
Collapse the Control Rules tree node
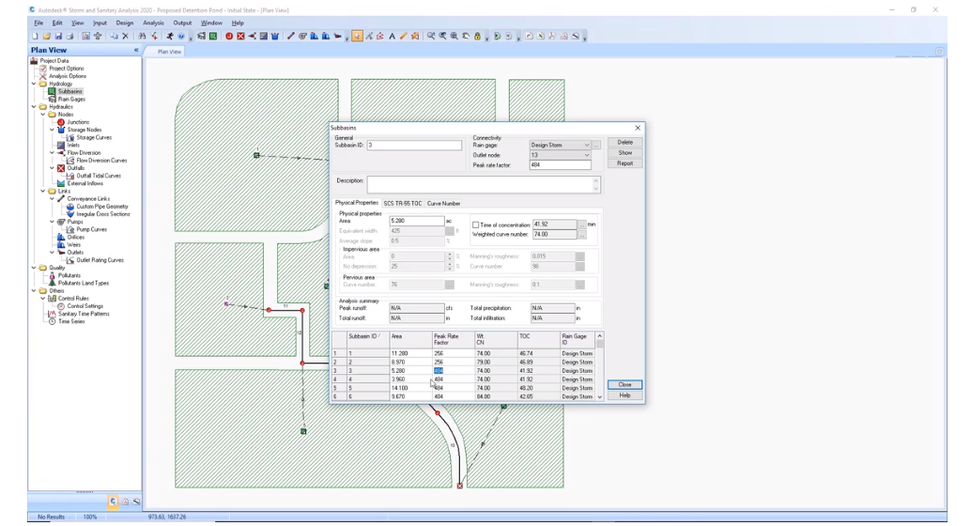(x=43, y=299)
